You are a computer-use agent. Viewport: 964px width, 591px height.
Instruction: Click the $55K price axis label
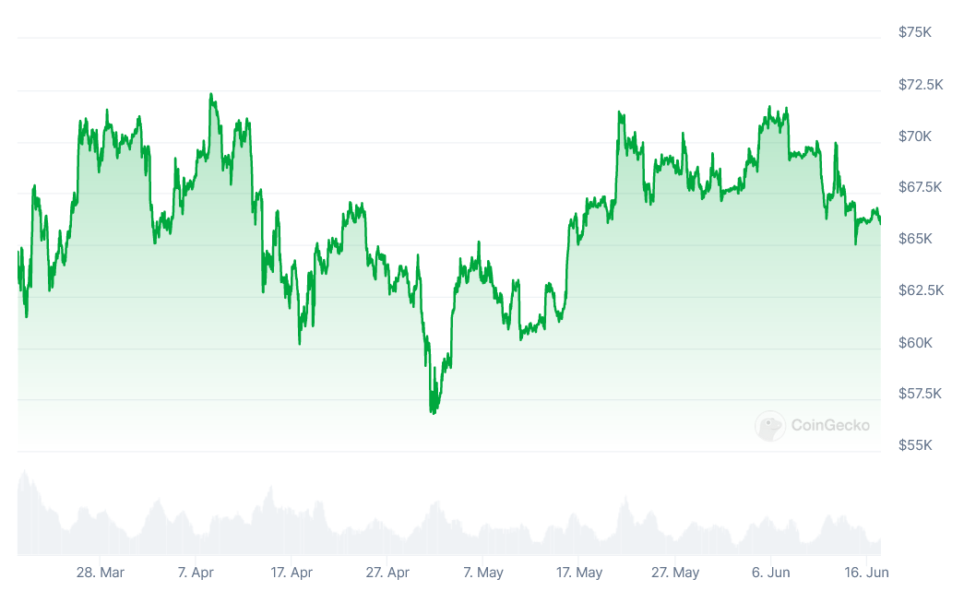point(915,445)
